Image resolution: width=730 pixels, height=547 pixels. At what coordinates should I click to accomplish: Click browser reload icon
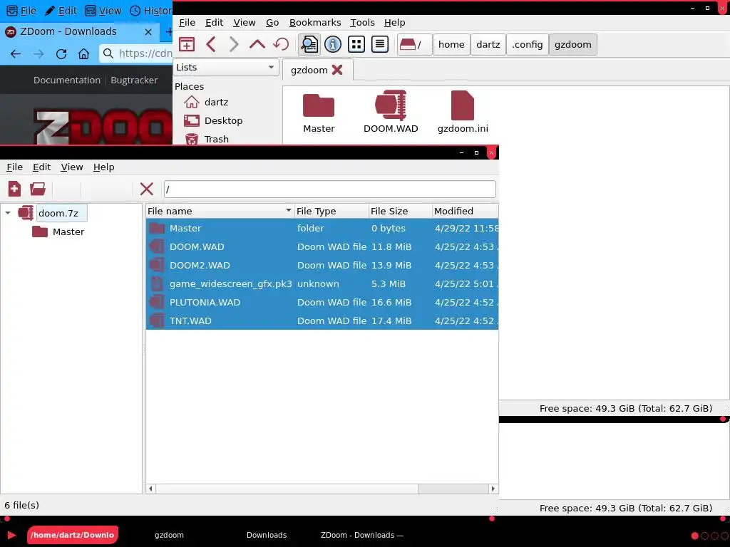[61, 54]
